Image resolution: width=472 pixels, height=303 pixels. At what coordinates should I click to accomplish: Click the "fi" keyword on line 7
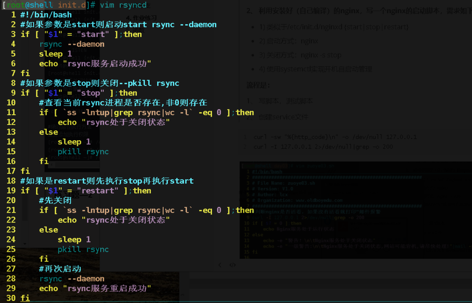point(25,73)
